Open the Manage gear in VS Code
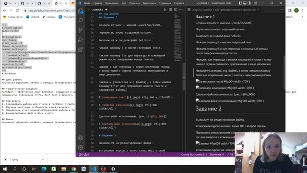The width and height of the screenshot is (307, 173). [x=81, y=148]
